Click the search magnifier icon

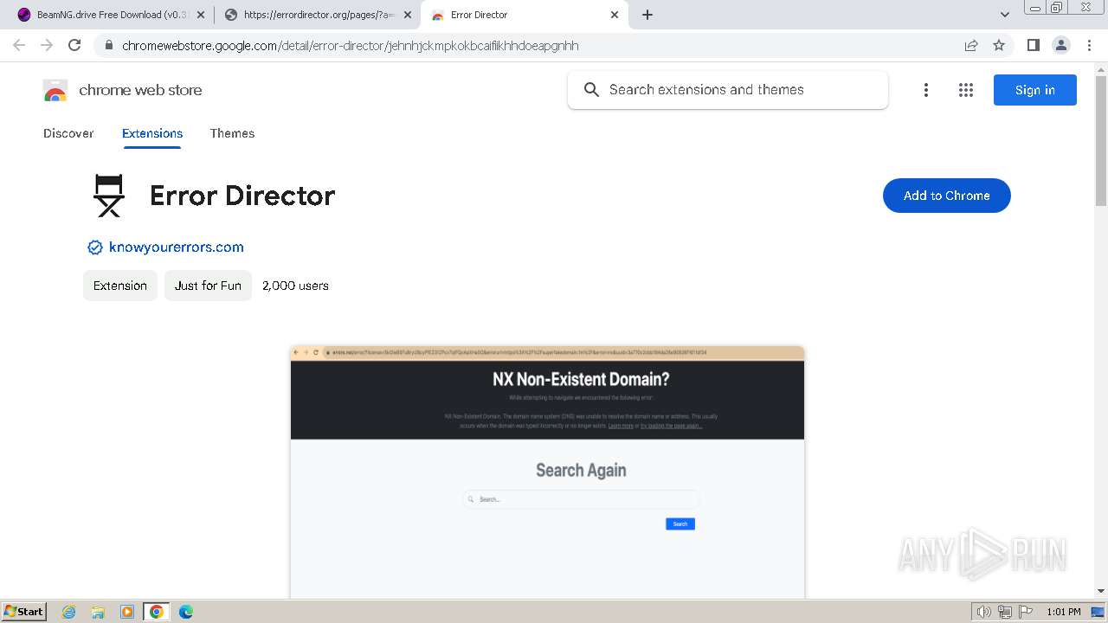(591, 90)
